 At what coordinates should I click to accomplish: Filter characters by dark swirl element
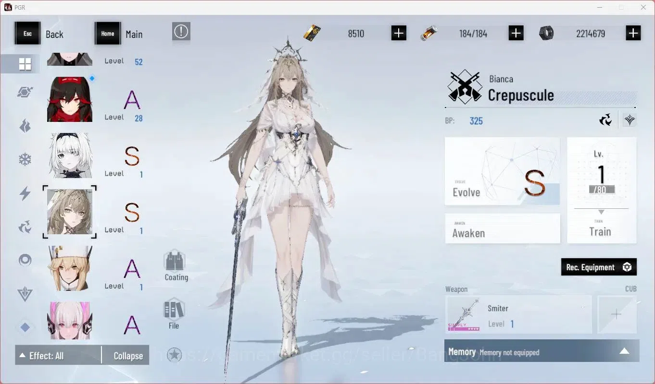(x=25, y=227)
